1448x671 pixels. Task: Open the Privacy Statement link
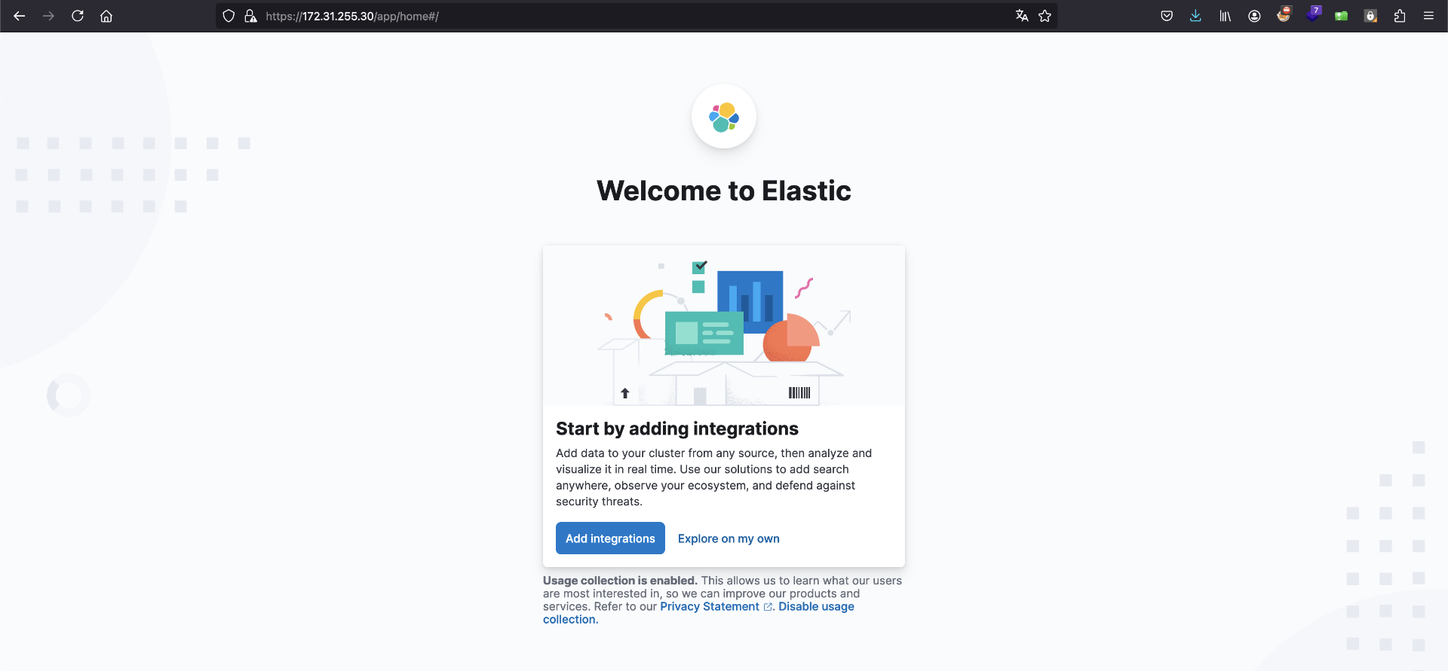[x=716, y=606]
